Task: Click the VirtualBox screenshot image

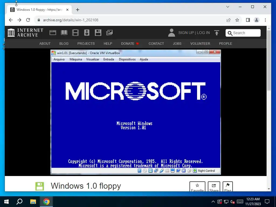Action: point(136,112)
